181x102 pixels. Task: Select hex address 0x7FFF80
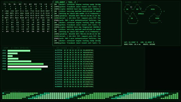[x=58, y=68]
